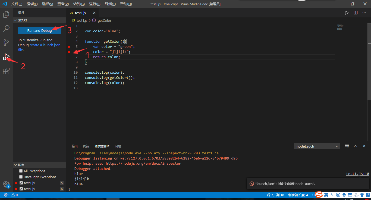Toggle Sogou 英 language mode
Screen dimensions: 371x200
point(326,195)
